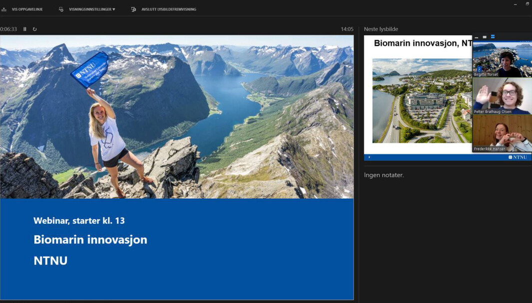Click the elapsed time 0:06:33

(x=8, y=29)
